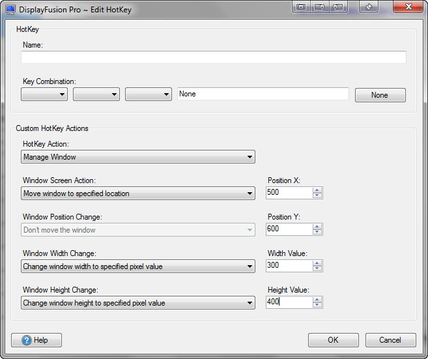Click the Help question mark icon

click(27, 340)
